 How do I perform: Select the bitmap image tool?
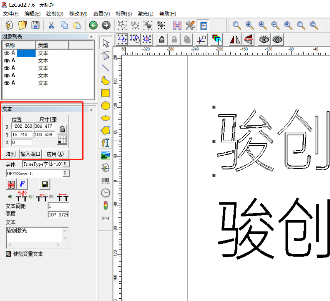pos(106,156)
